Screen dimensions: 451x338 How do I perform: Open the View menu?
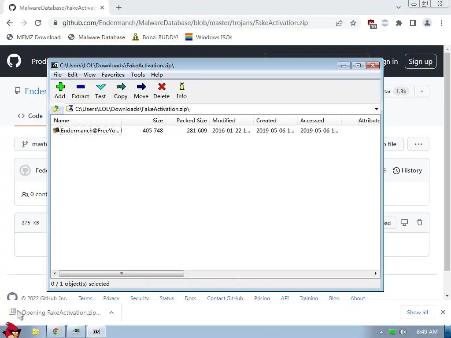click(89, 75)
